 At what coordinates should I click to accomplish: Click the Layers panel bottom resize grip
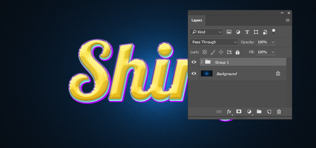[240, 118]
